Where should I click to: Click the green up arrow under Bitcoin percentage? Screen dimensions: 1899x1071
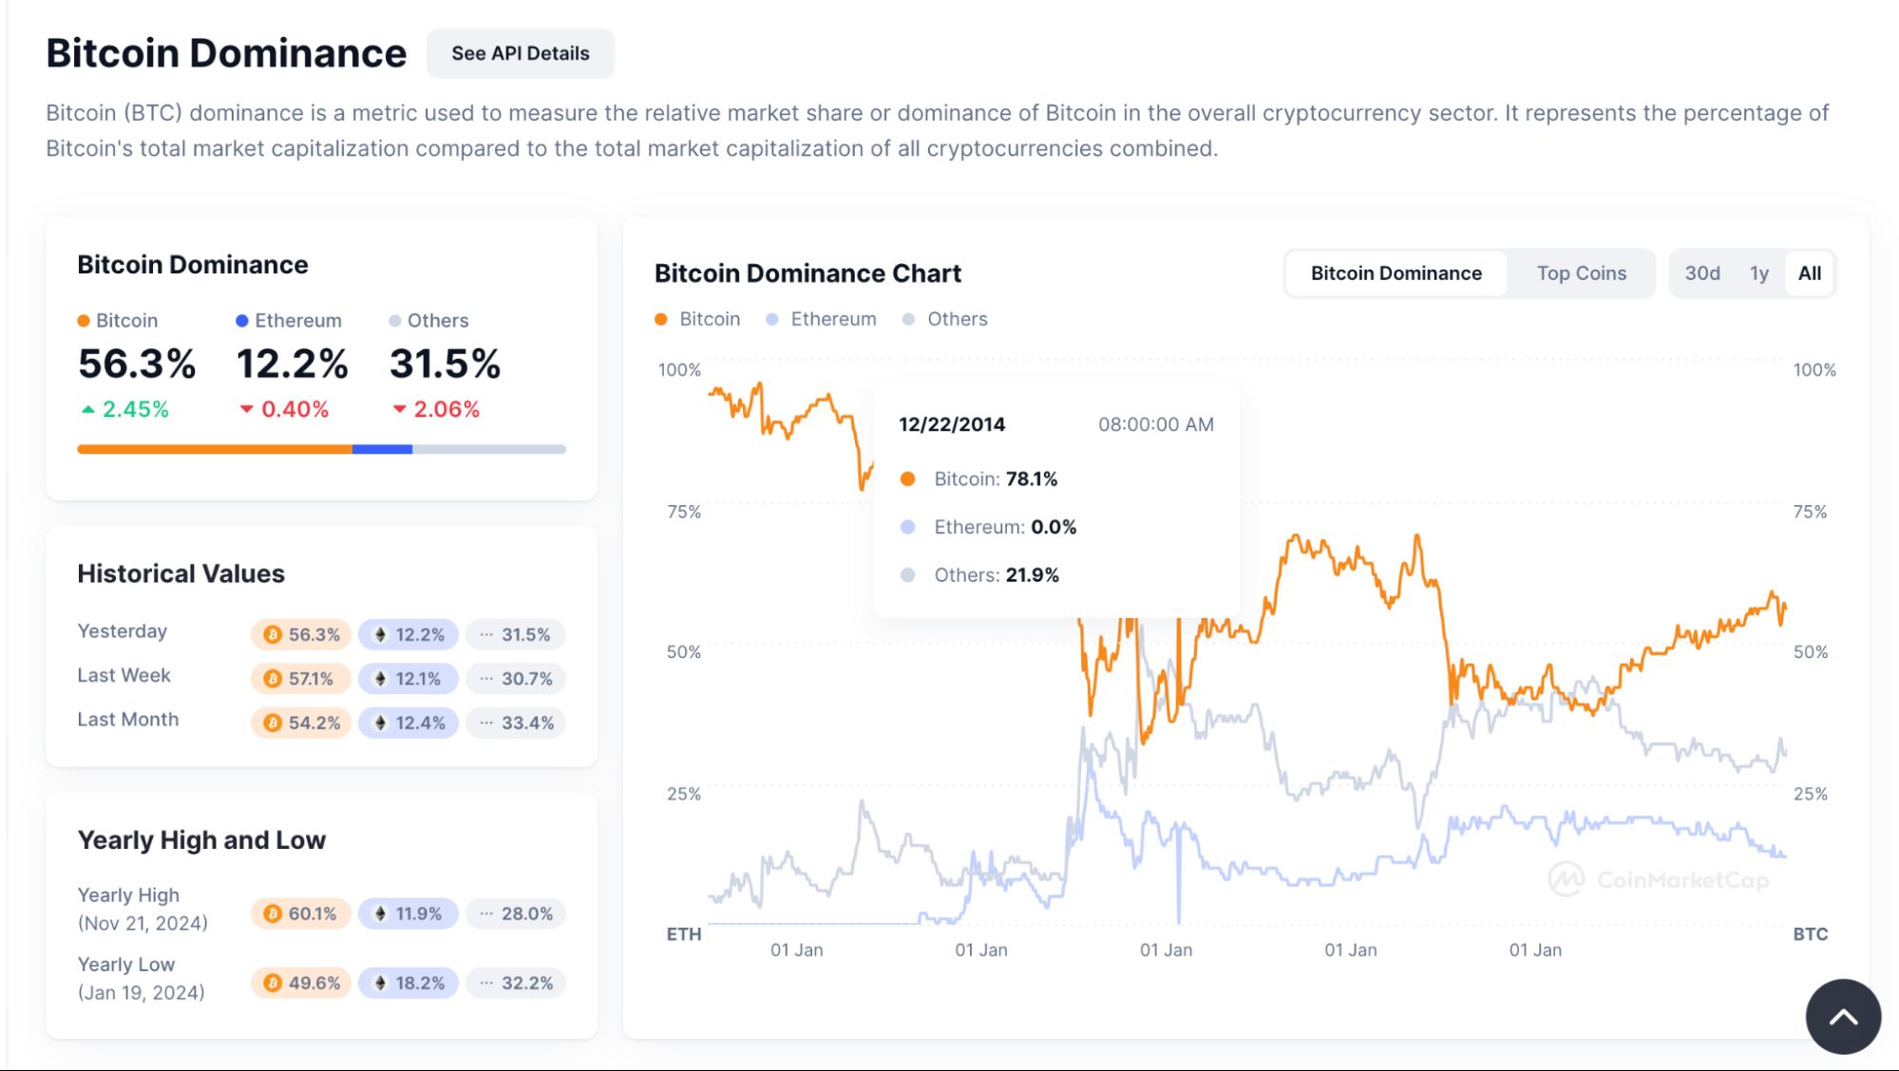[88, 409]
